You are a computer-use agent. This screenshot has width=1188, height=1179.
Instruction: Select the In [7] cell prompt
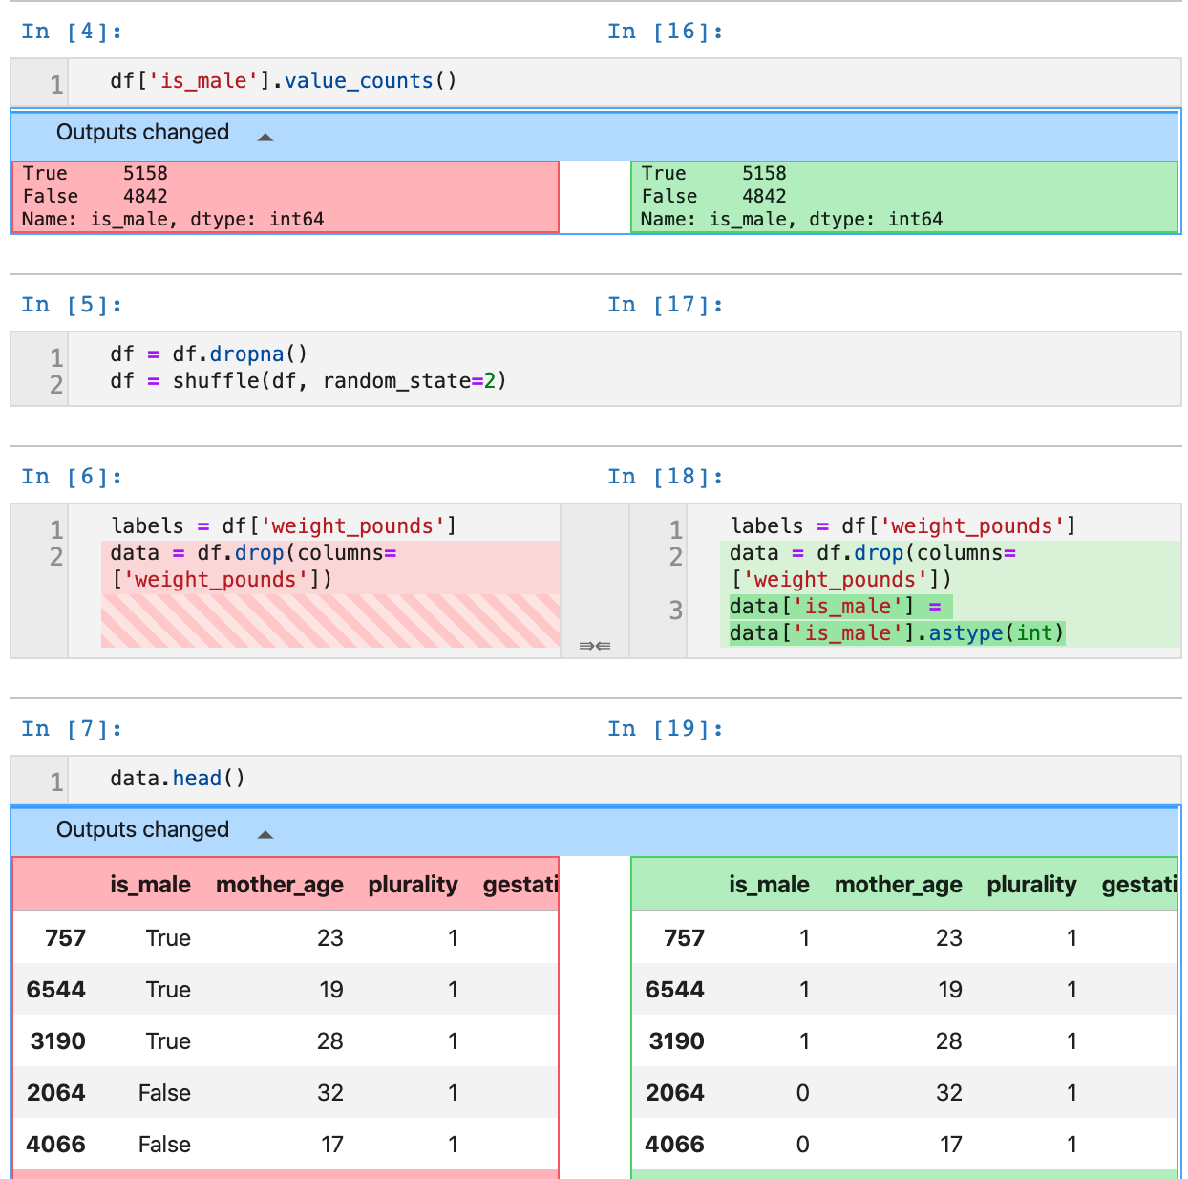[72, 729]
